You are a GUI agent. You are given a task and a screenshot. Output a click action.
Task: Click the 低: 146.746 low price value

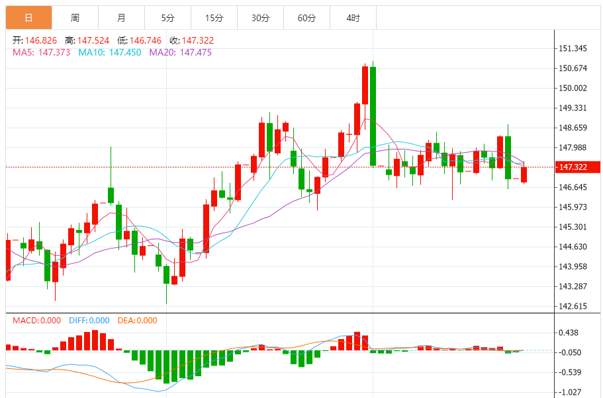[x=139, y=40]
